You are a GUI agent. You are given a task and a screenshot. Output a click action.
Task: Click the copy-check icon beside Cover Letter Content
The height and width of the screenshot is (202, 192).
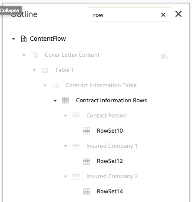[x=165, y=55]
